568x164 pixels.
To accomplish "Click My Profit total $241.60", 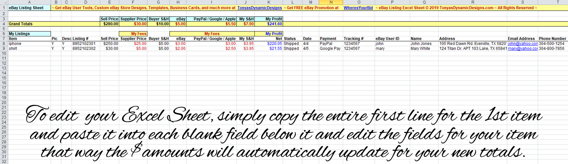I will coord(269,24).
